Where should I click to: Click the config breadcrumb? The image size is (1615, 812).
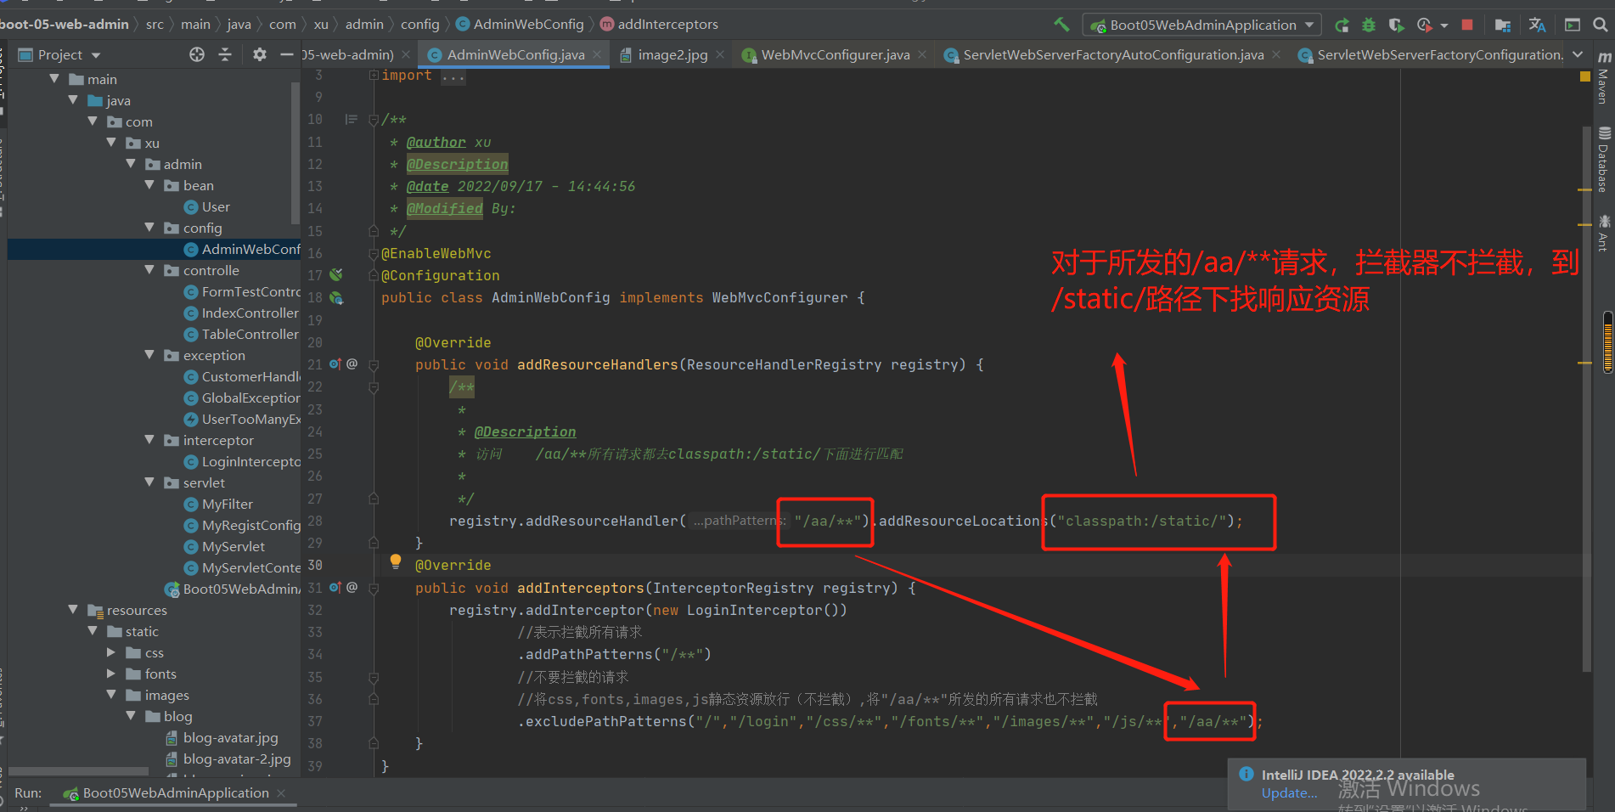[420, 24]
